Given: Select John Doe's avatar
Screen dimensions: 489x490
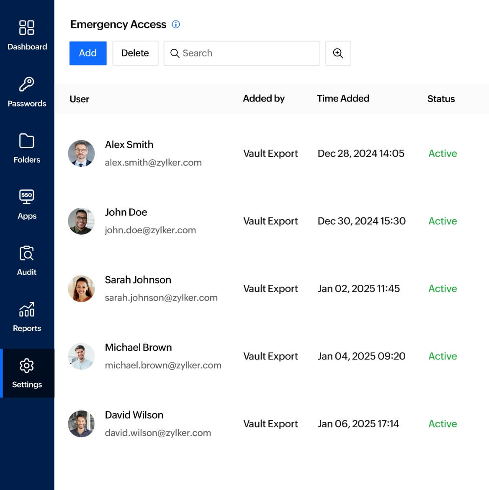Looking at the screenshot, I should [81, 221].
